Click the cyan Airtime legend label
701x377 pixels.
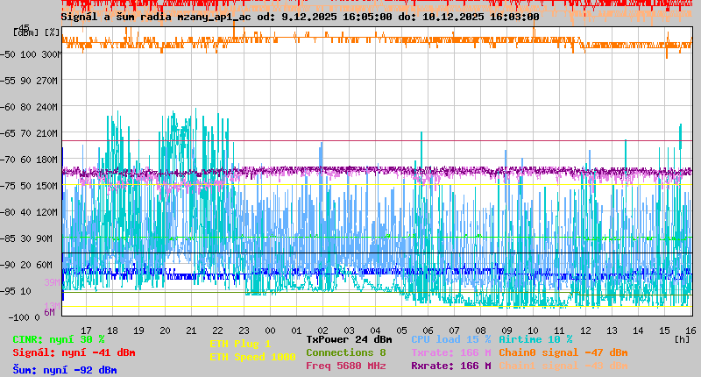[x=535, y=339]
